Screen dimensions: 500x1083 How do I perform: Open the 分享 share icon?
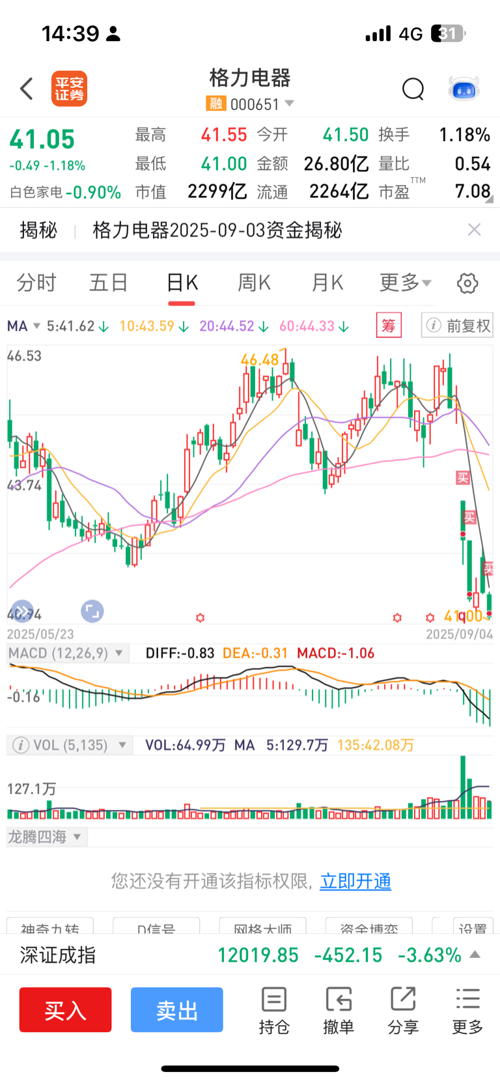[x=403, y=1010]
